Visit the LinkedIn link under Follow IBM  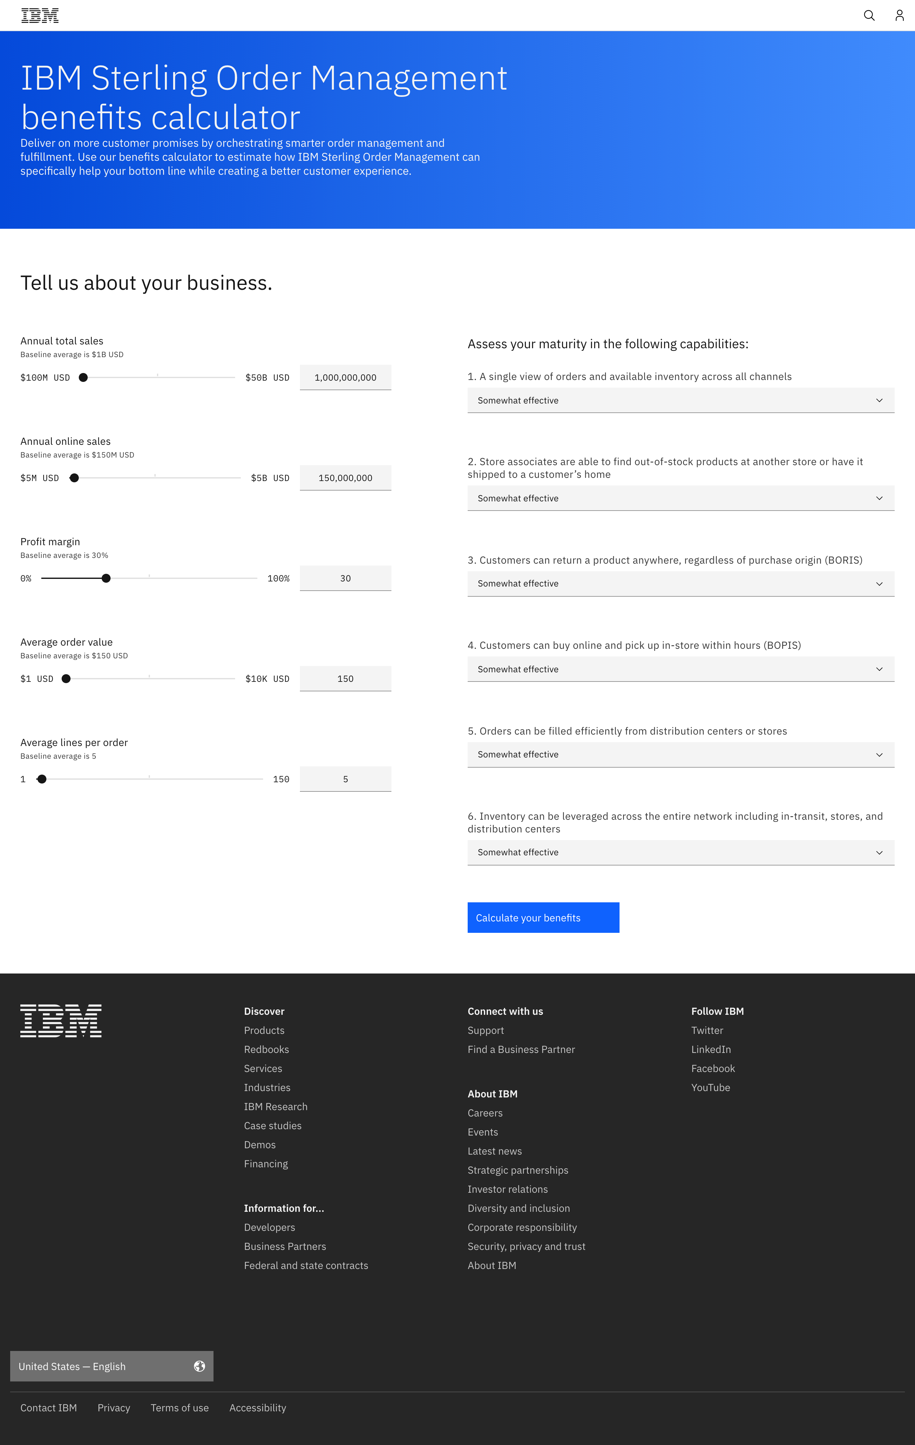point(710,1049)
